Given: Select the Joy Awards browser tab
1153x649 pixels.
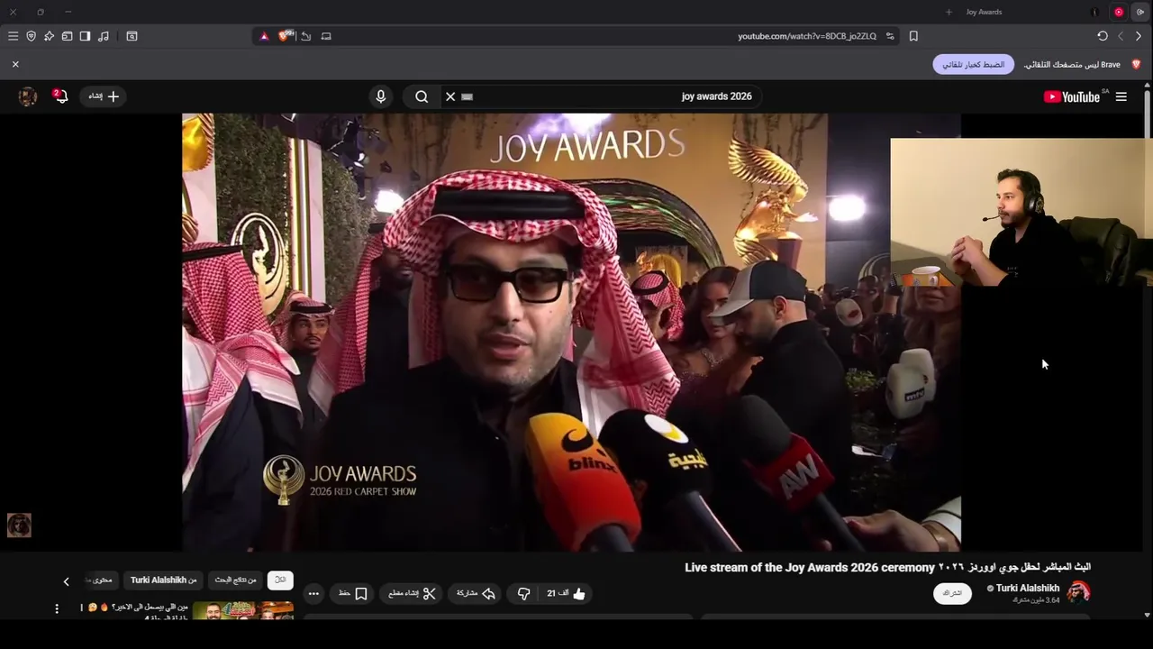Looking at the screenshot, I should [984, 12].
